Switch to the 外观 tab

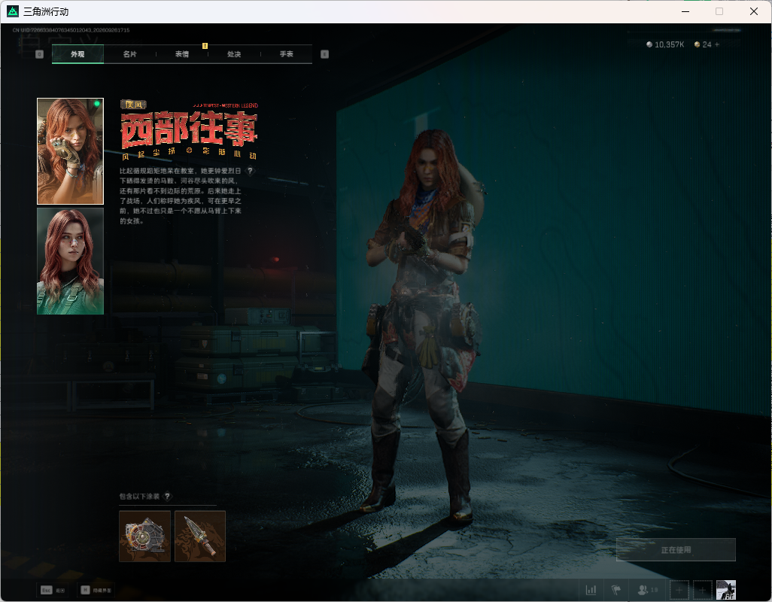[x=78, y=54]
